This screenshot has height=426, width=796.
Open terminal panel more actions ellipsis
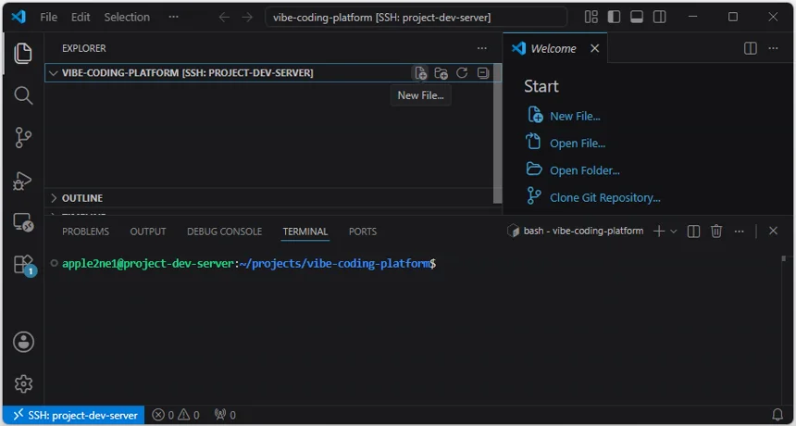tap(740, 232)
